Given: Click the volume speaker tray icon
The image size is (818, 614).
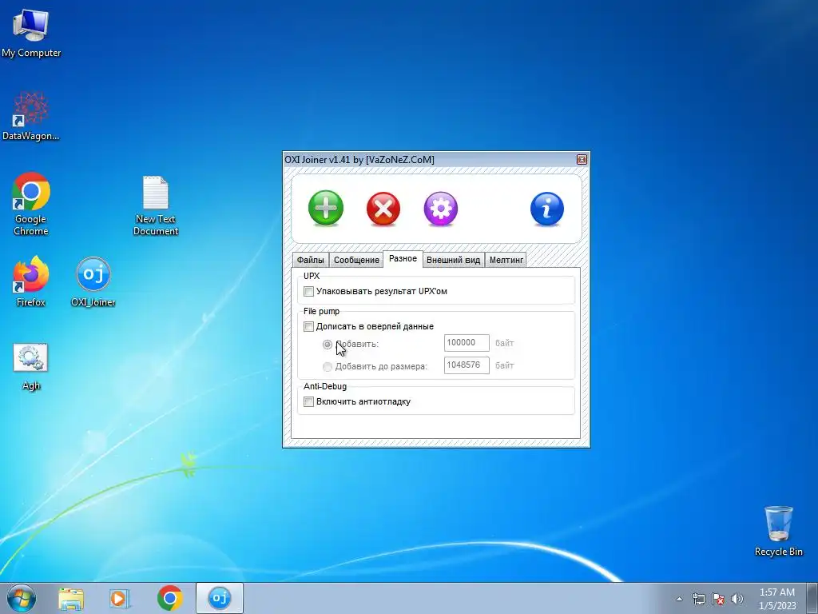Looking at the screenshot, I should click(x=737, y=599).
